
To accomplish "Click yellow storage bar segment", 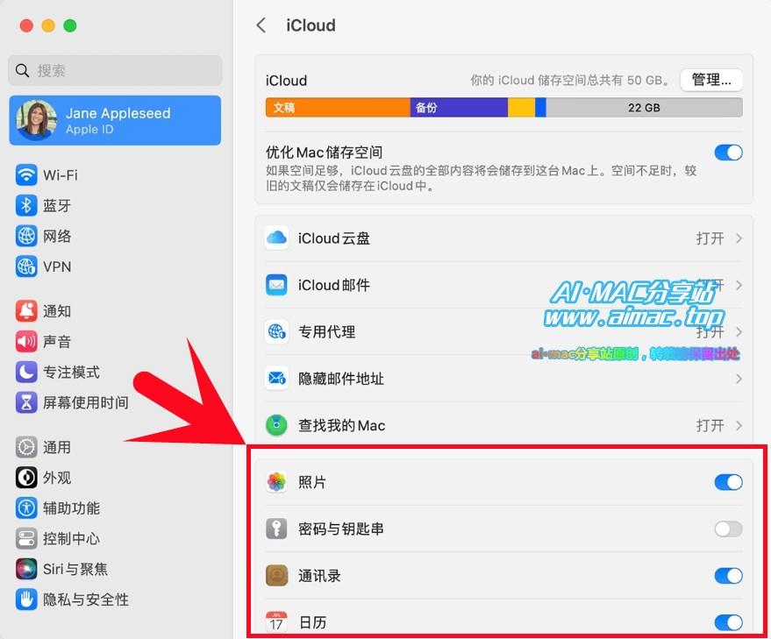I will tap(521, 107).
